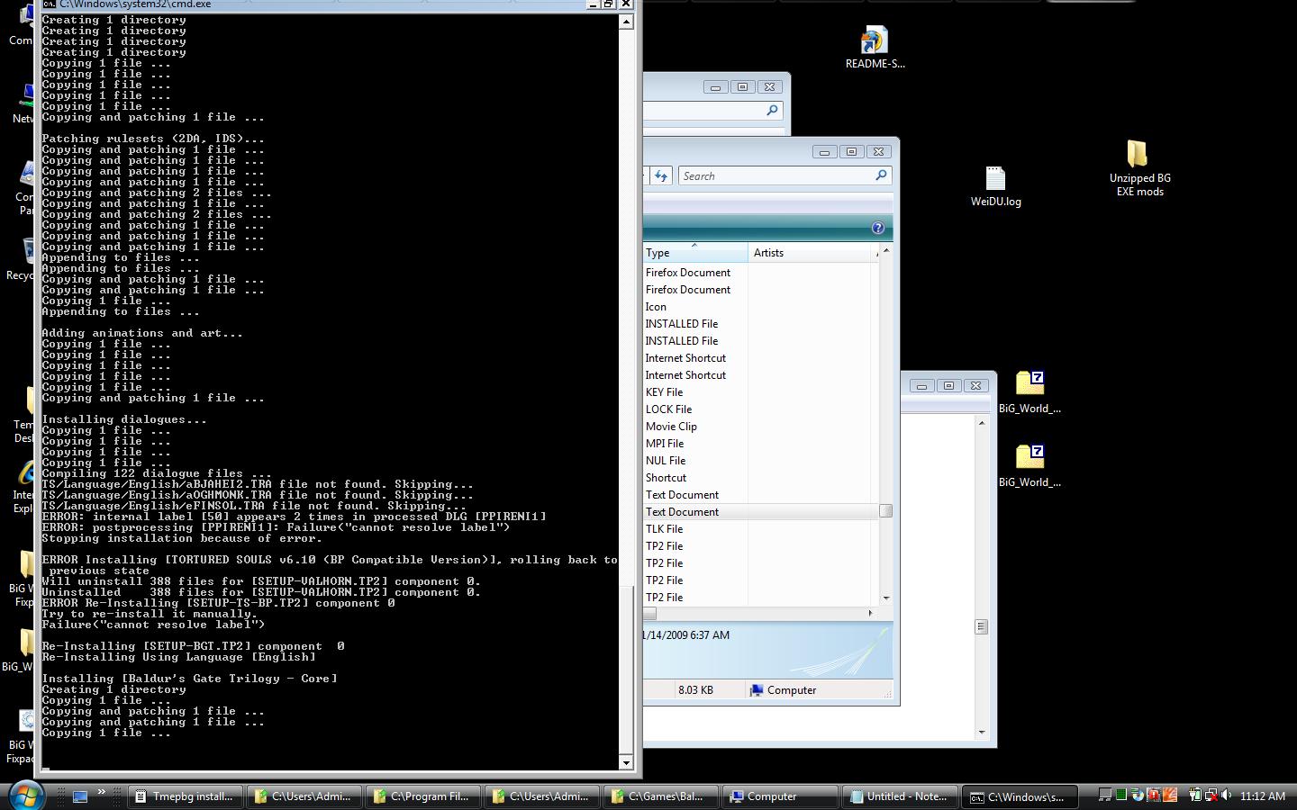This screenshot has width=1297, height=810.
Task: Click the magnifier icon in the rear Explorer window
Action: tap(772, 110)
